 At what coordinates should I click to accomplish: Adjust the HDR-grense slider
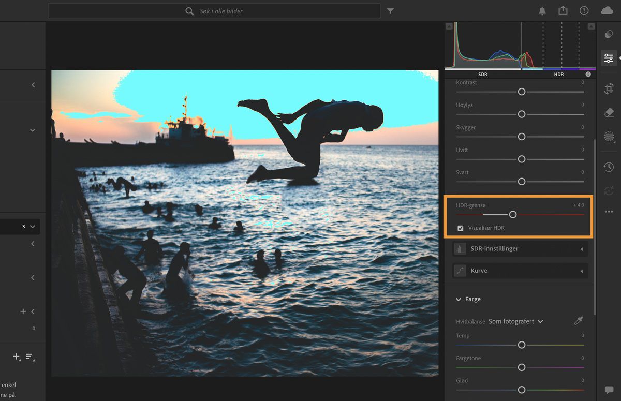pos(513,214)
